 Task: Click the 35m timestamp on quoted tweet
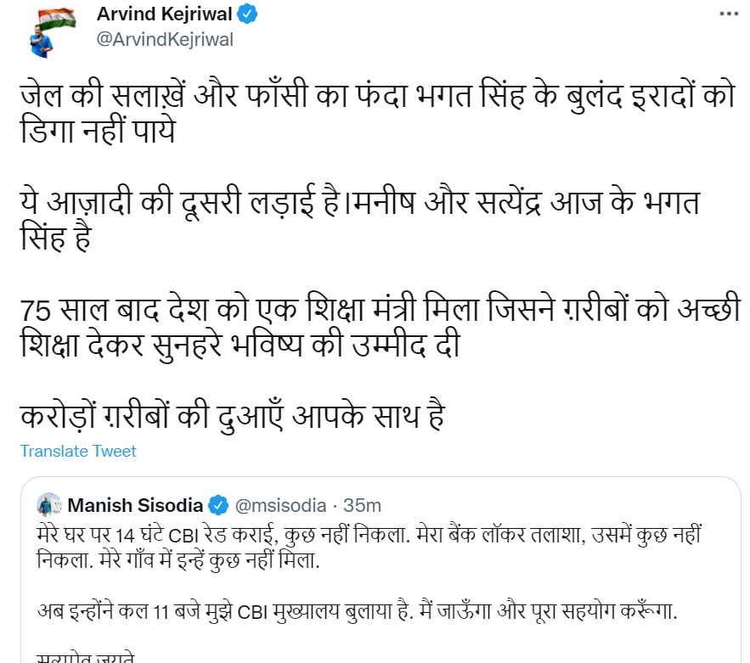tap(363, 505)
